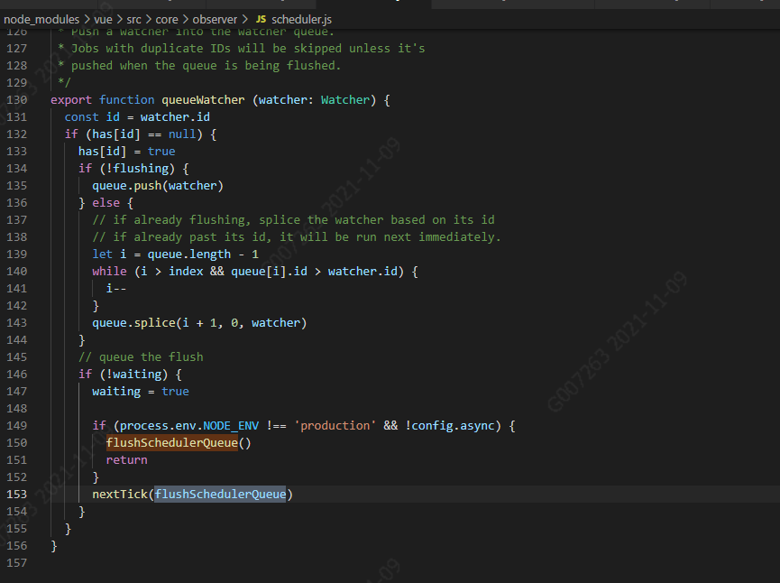Click the 'production' string literal

(335, 426)
